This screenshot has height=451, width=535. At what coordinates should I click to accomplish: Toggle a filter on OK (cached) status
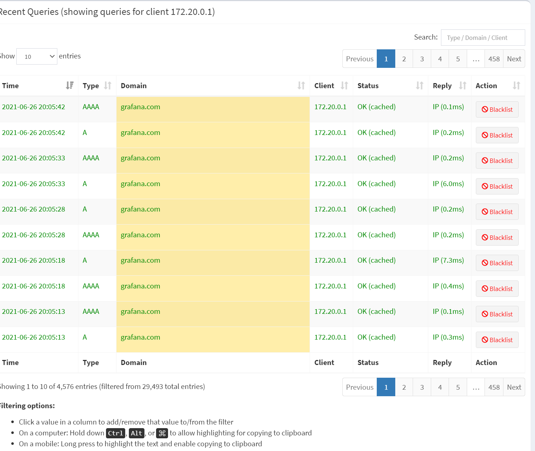(x=376, y=107)
